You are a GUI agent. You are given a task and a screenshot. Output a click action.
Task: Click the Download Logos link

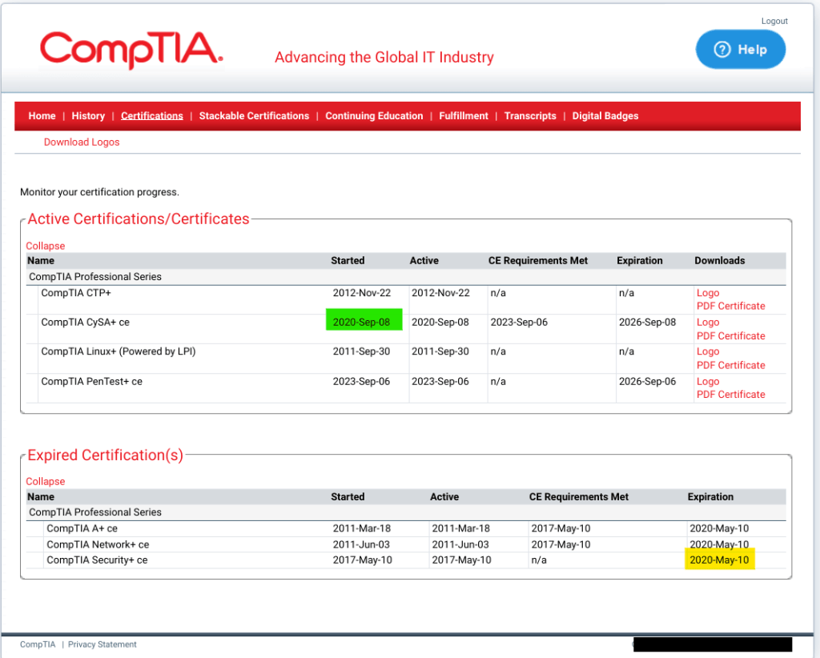pyautogui.click(x=82, y=142)
